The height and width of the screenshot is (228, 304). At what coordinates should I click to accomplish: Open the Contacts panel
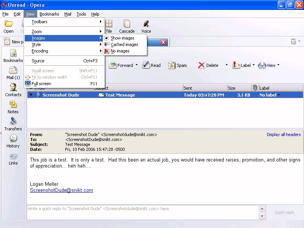click(13, 90)
